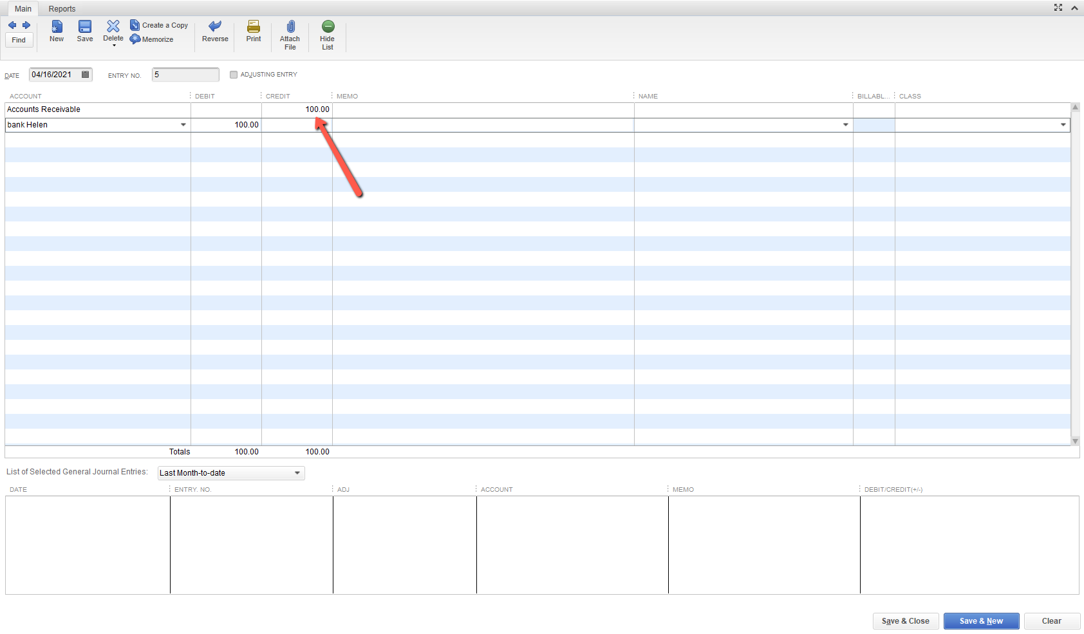1084x634 pixels.
Task: Click the Print icon
Action: (x=254, y=26)
